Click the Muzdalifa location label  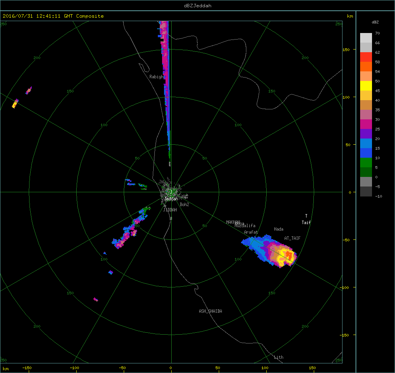[245, 226]
